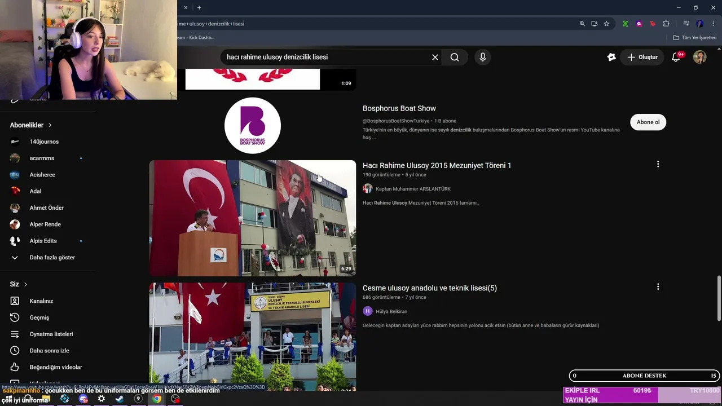Expand the Siz section chevron
The width and height of the screenshot is (722, 406).
(25, 284)
